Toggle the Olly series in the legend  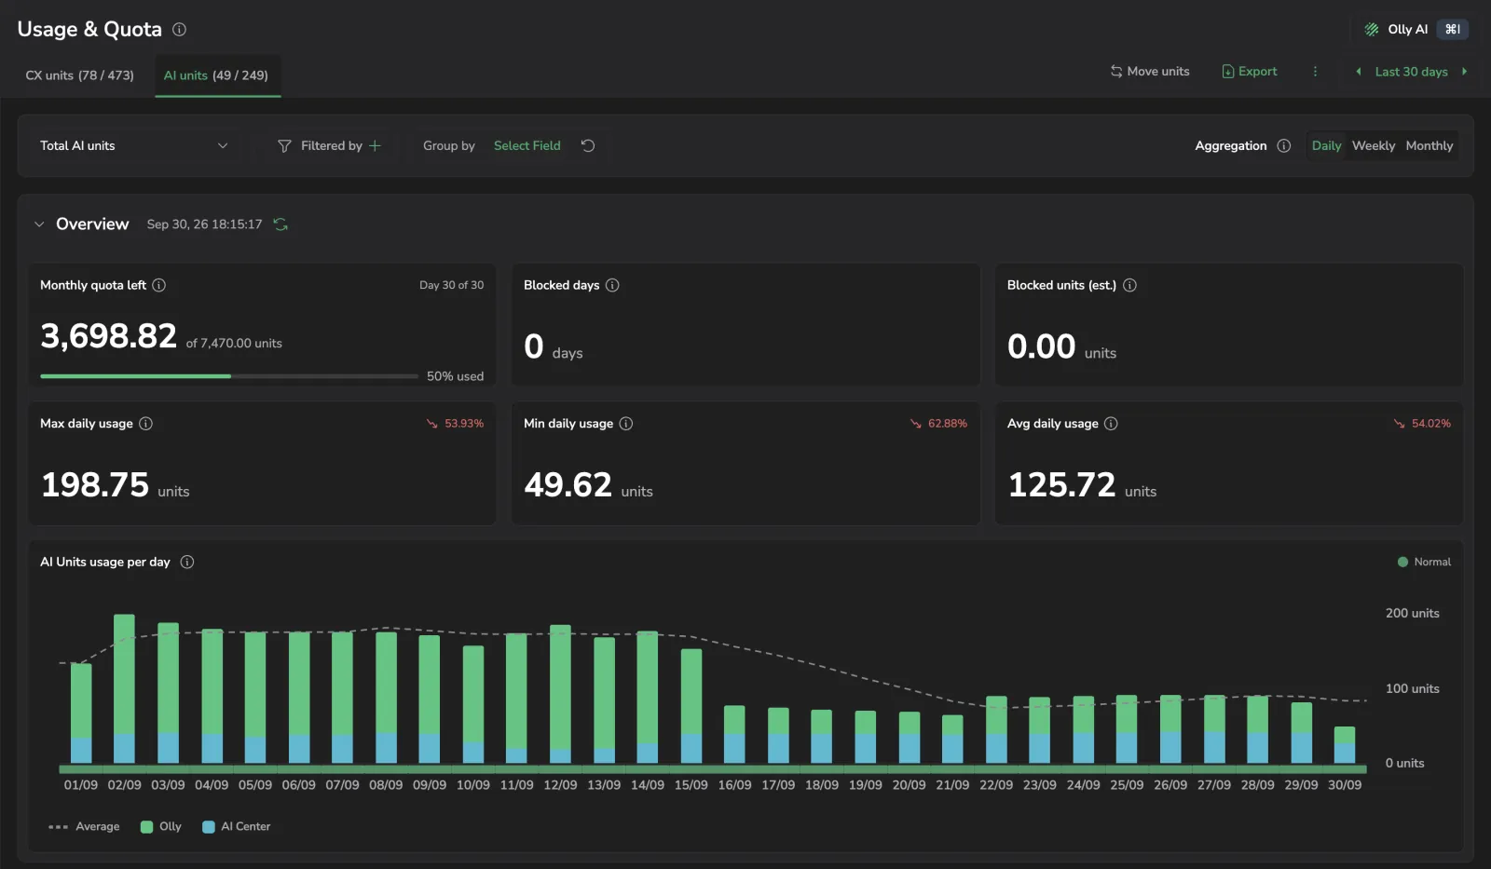point(161,827)
